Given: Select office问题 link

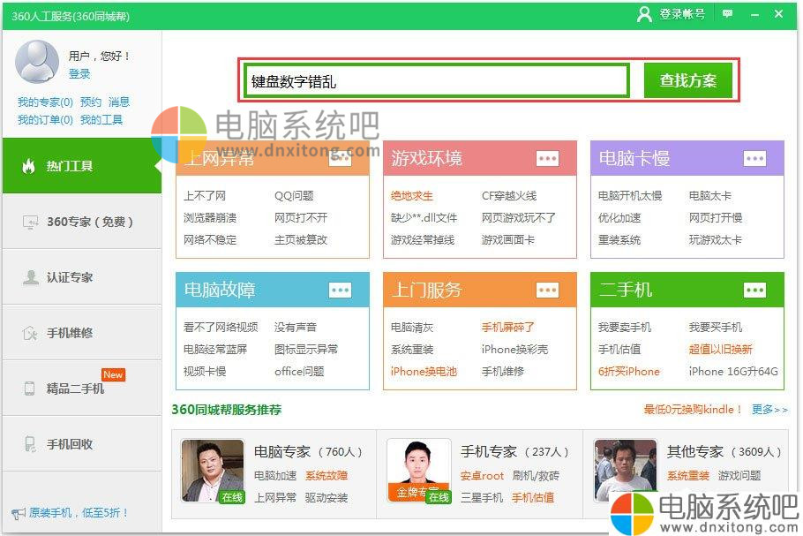Looking at the screenshot, I should click(x=299, y=371).
